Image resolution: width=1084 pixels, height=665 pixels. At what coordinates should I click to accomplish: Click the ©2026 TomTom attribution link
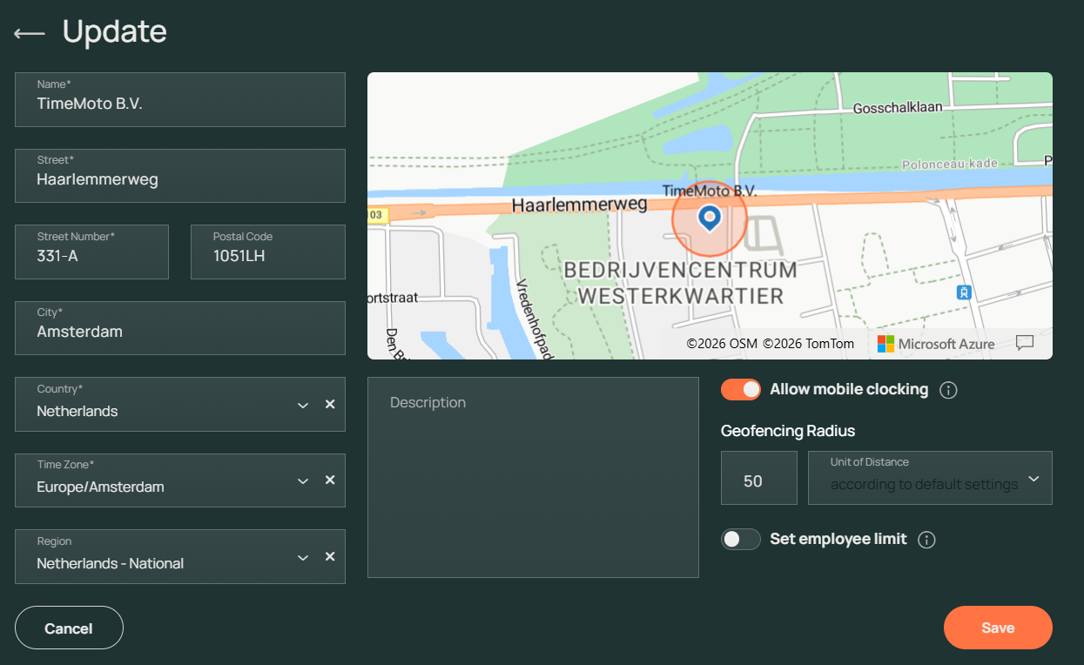809,344
